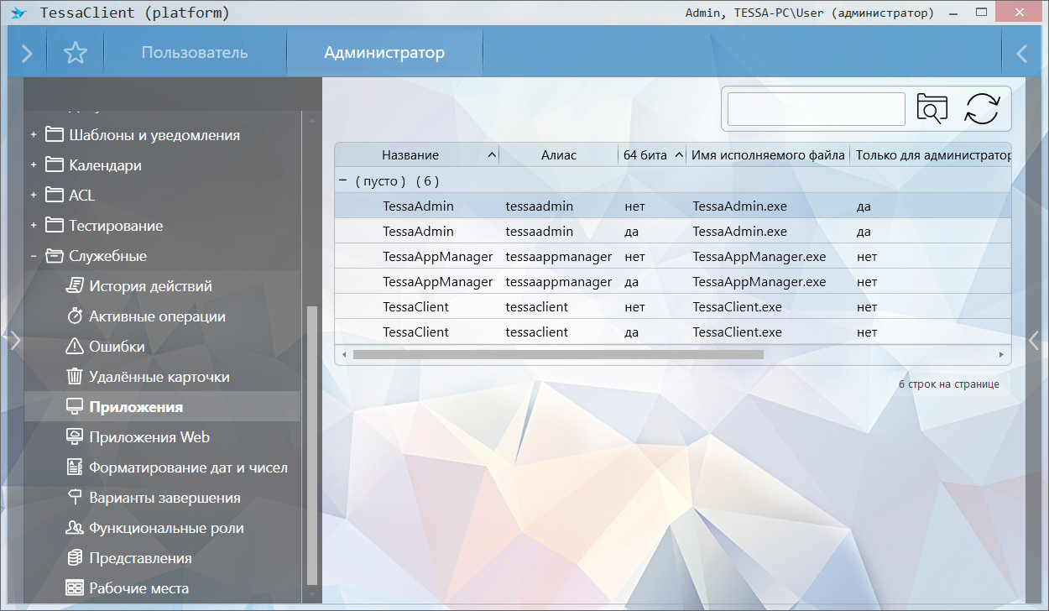Expand Шаблоны и уведомления folder

(34, 135)
